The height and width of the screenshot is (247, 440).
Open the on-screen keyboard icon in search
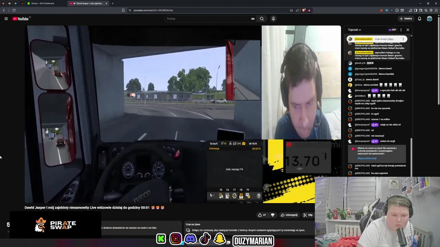pyautogui.click(x=253, y=19)
